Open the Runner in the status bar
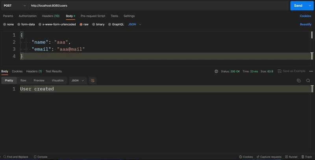 click(x=291, y=157)
